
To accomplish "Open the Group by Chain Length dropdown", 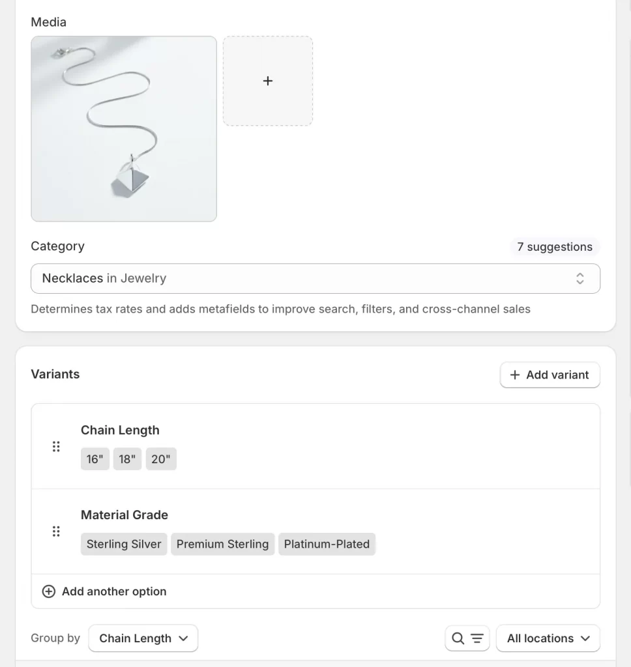I will coord(143,638).
